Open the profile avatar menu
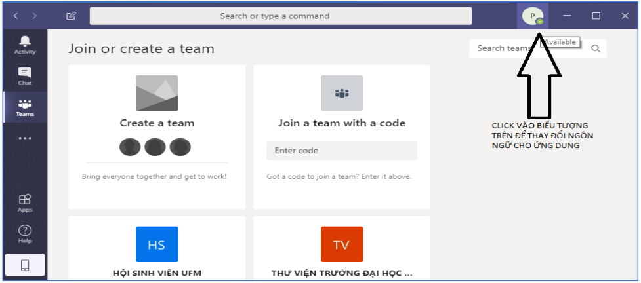 point(532,16)
